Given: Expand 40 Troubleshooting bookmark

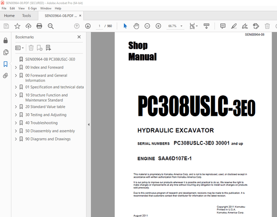Looking at the screenshot, I should pyautogui.click(x=16, y=123).
